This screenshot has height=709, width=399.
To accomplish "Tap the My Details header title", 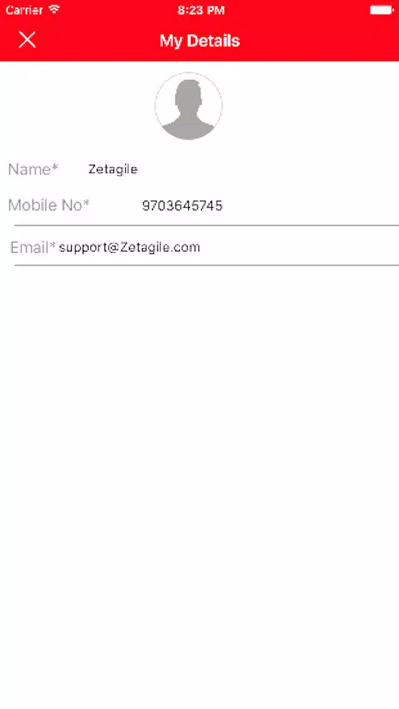I will point(200,41).
